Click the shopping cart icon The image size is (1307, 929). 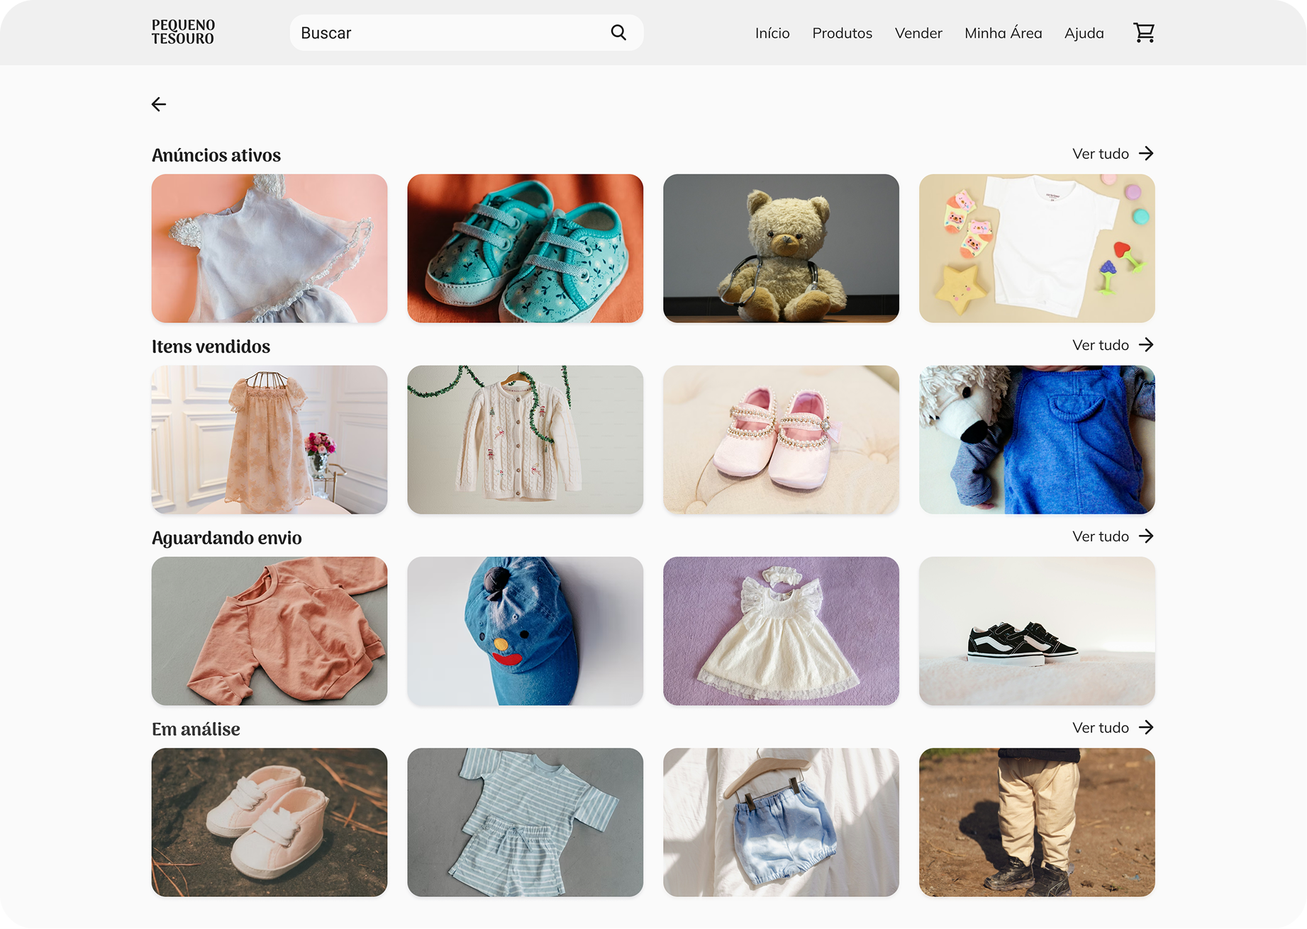[x=1143, y=33]
